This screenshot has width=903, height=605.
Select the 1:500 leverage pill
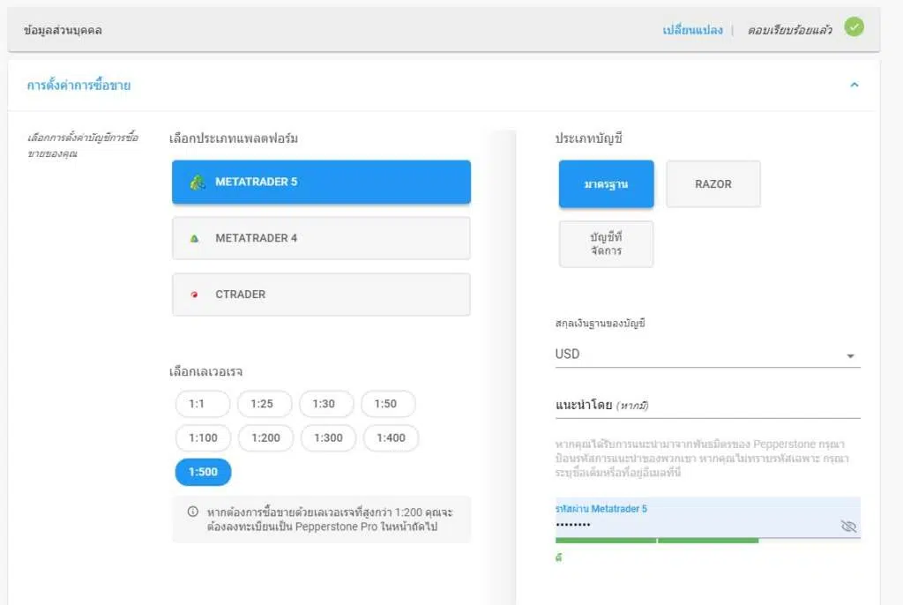point(204,472)
